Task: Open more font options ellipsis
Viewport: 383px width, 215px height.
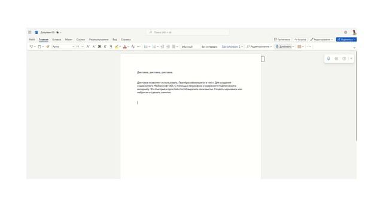Action: click(x=138, y=47)
